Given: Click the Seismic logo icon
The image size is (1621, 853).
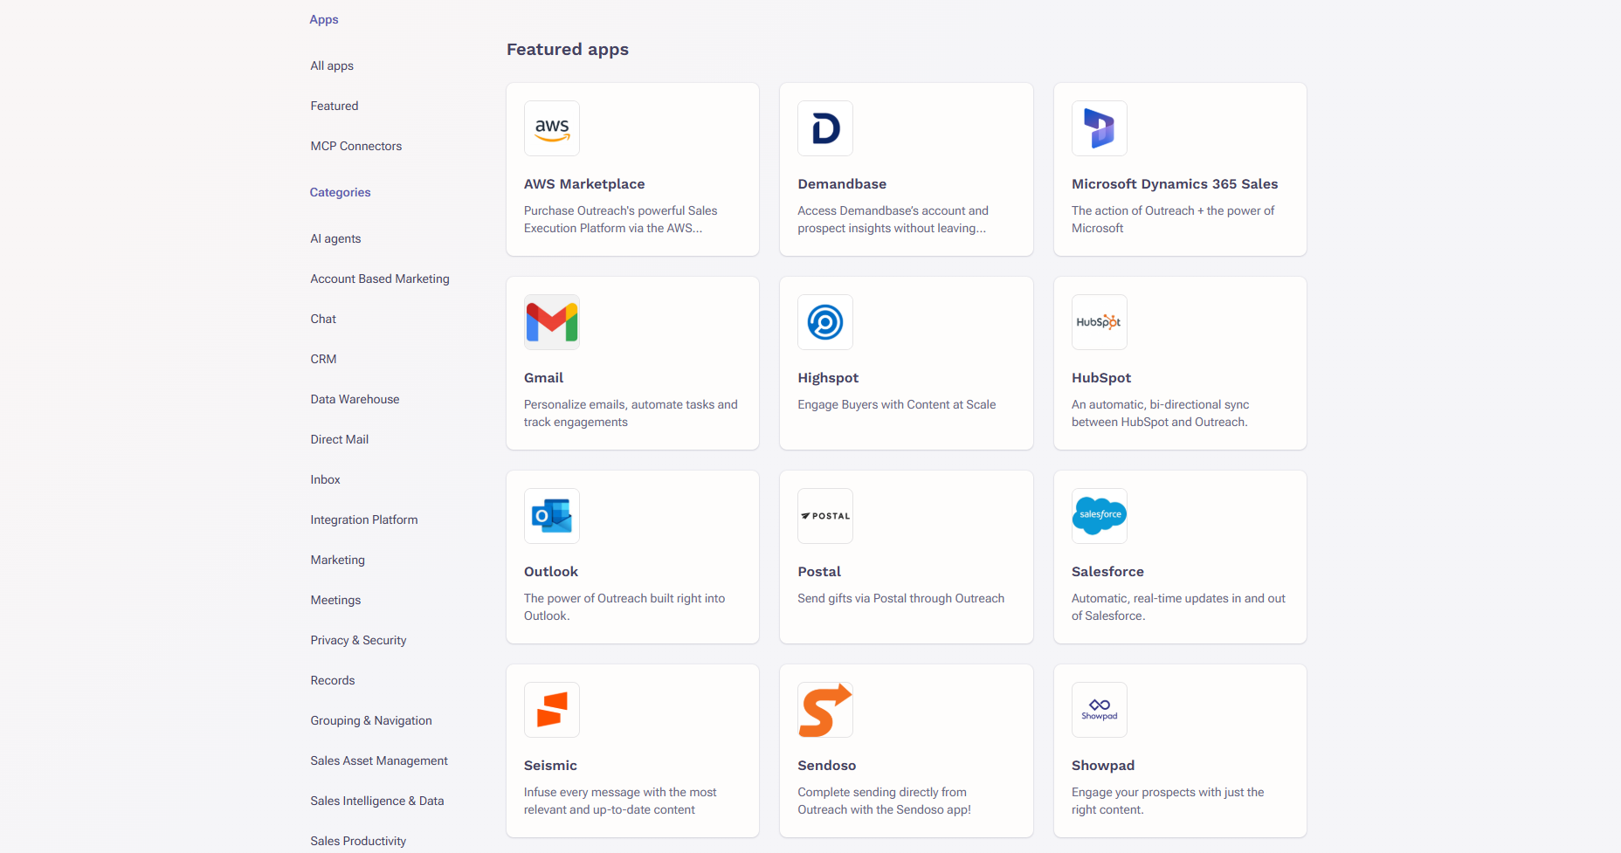Looking at the screenshot, I should tap(552, 710).
